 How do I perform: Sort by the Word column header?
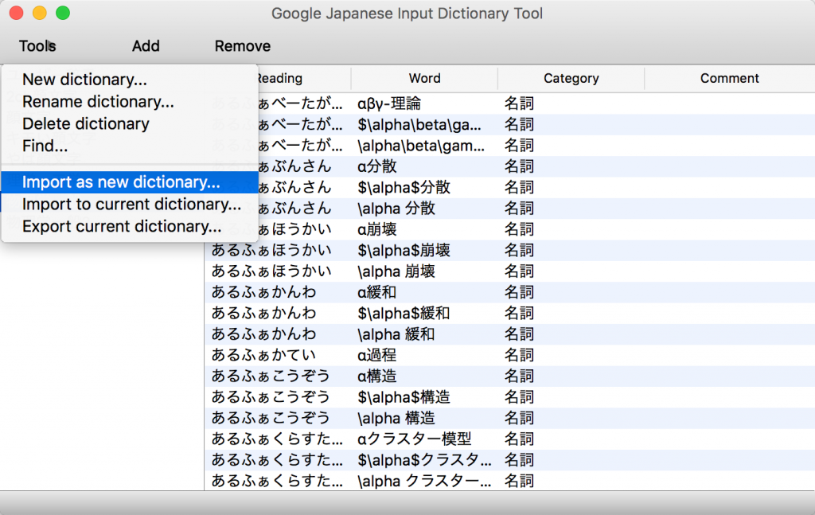pyautogui.click(x=424, y=78)
